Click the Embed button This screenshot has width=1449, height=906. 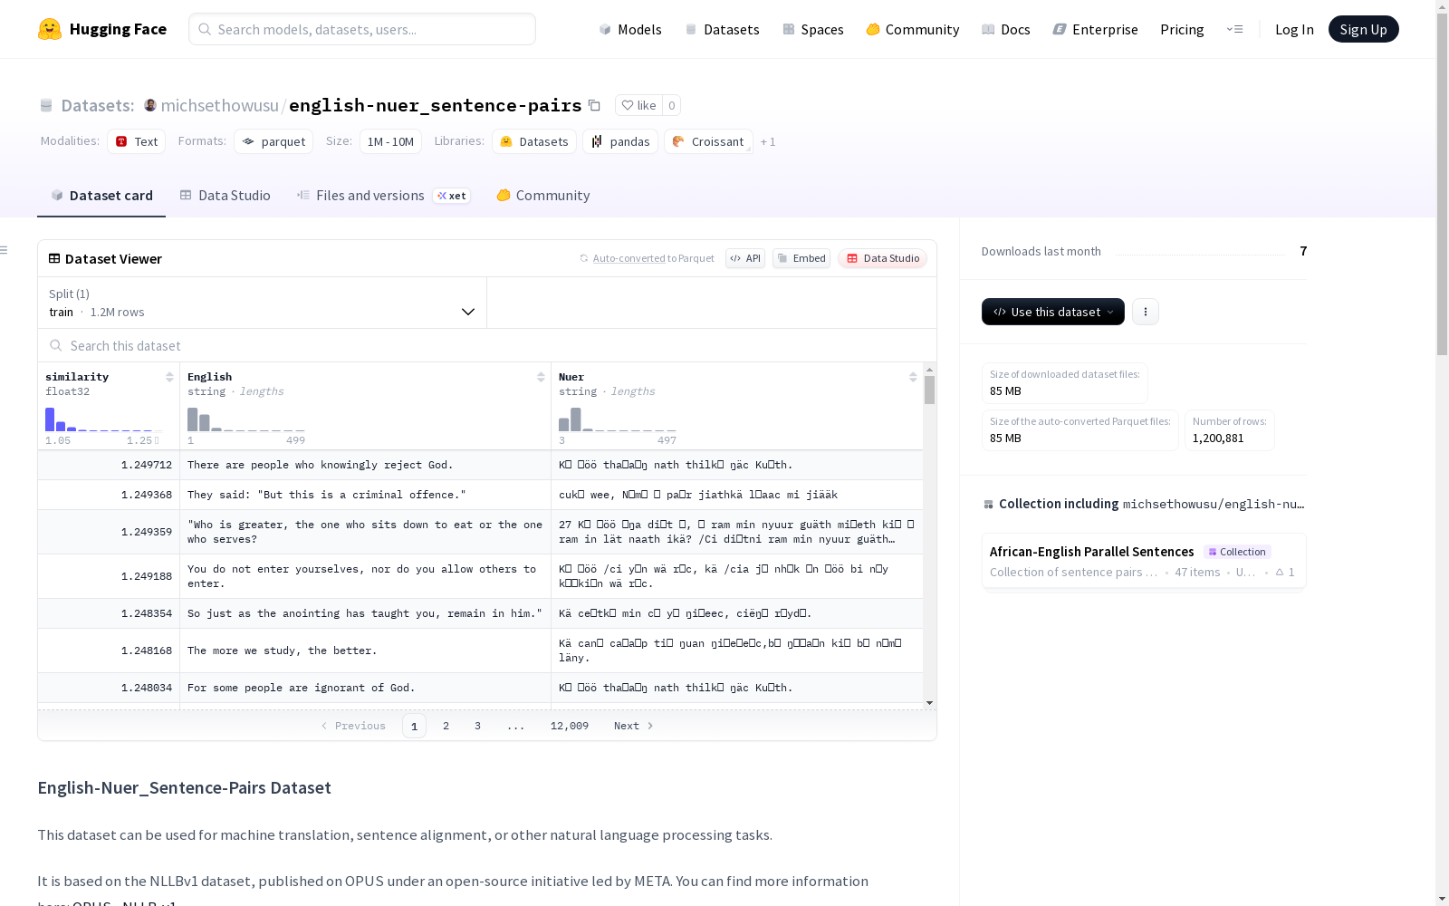click(801, 258)
